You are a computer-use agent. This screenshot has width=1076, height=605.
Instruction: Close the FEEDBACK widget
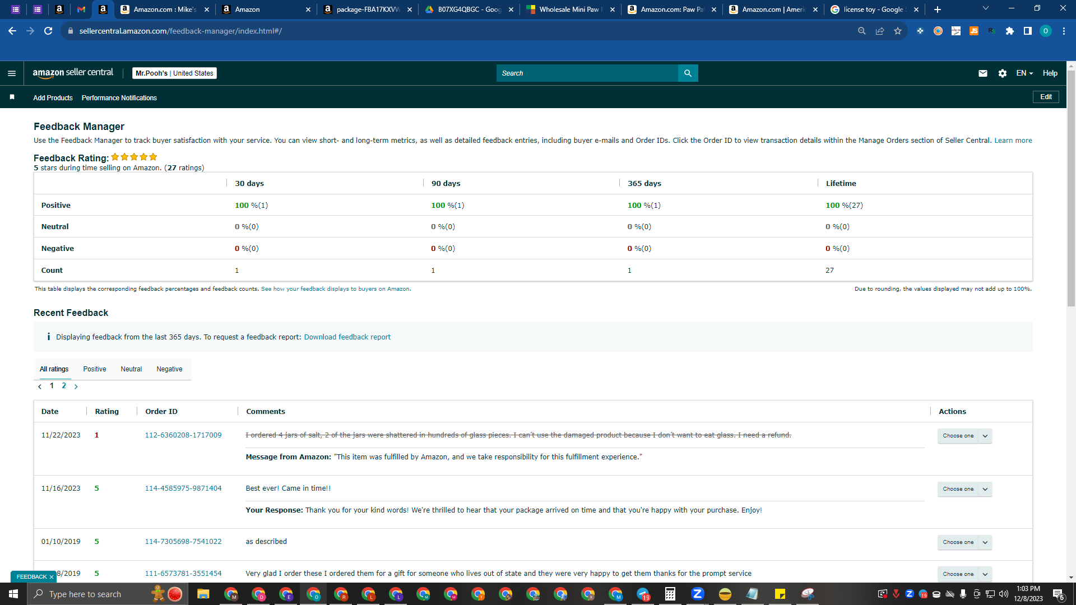point(52,577)
